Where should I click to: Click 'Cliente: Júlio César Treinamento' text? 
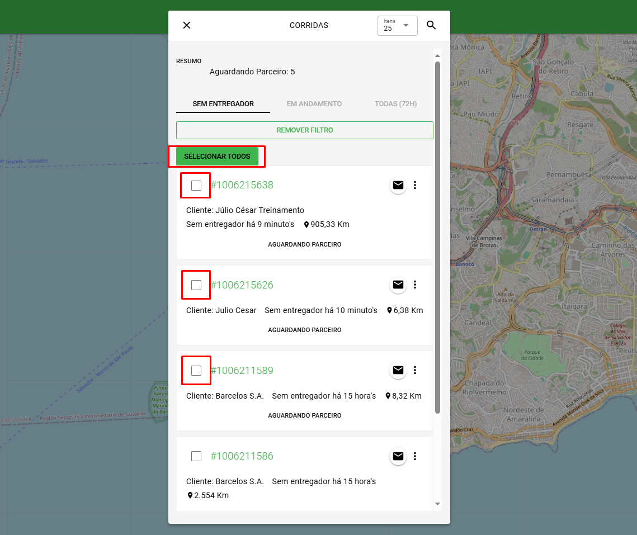pos(245,210)
